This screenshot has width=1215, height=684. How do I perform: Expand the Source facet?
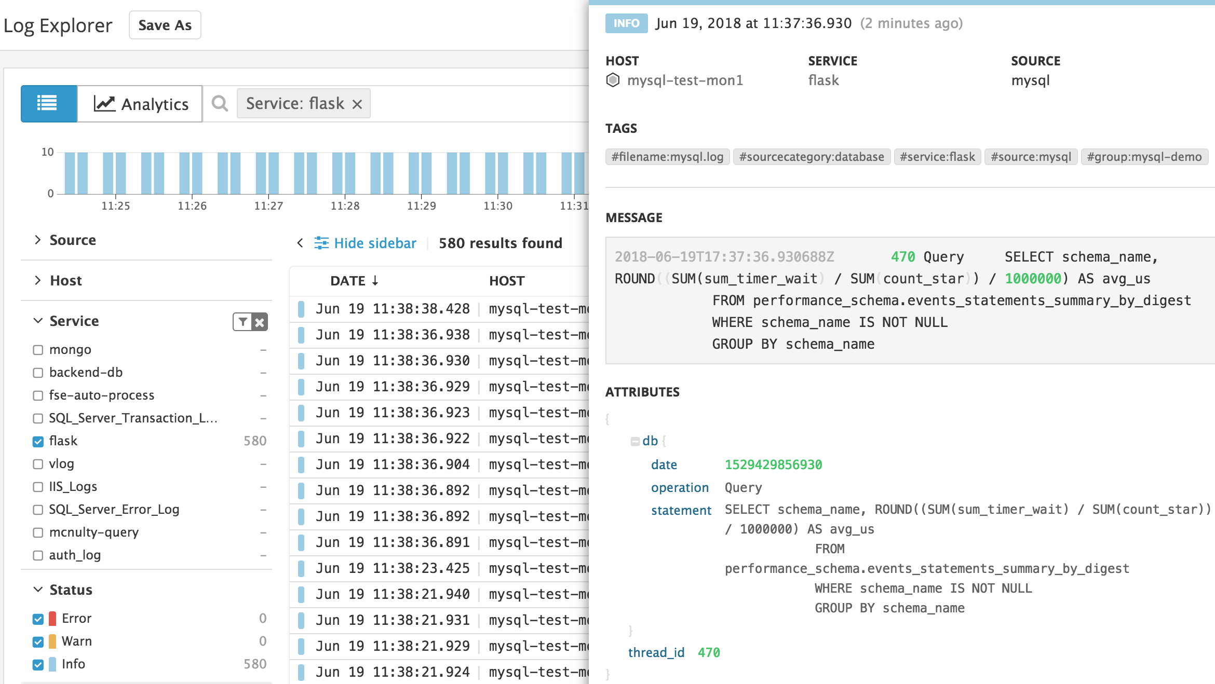coord(37,240)
